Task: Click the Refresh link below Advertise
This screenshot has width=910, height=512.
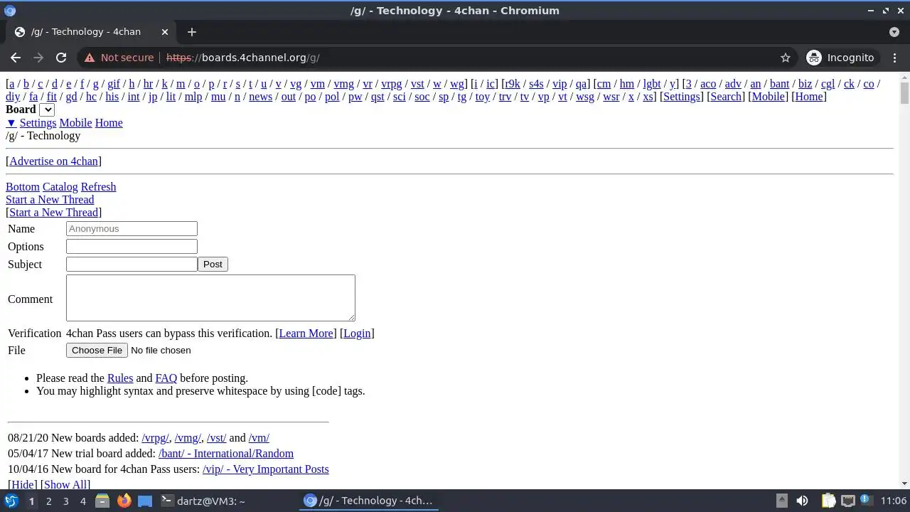Action: pos(98,187)
